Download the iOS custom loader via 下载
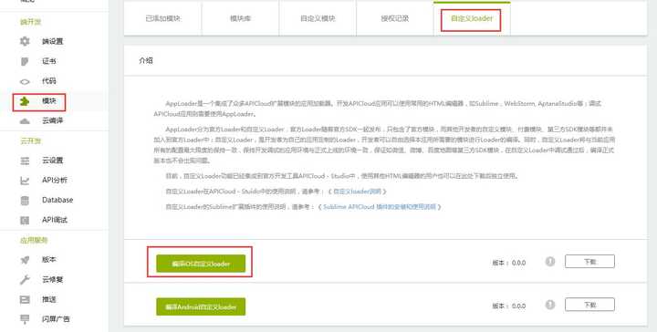Image resolution: width=657 pixels, height=332 pixels. 589,261
